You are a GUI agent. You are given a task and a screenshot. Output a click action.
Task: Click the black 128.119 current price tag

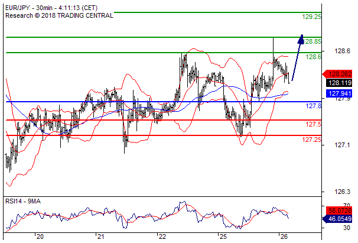[340, 83]
